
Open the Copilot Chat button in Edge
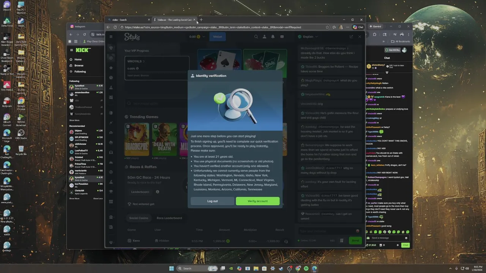coord(358,27)
